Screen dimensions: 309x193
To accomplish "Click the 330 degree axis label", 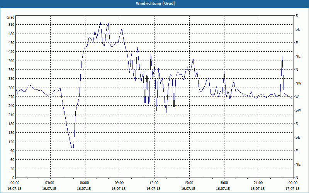I will (11, 79).
